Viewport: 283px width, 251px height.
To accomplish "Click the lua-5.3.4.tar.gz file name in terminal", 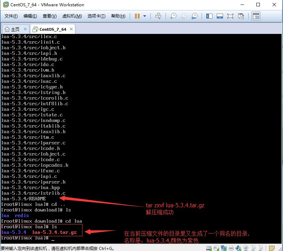I will [54, 232].
